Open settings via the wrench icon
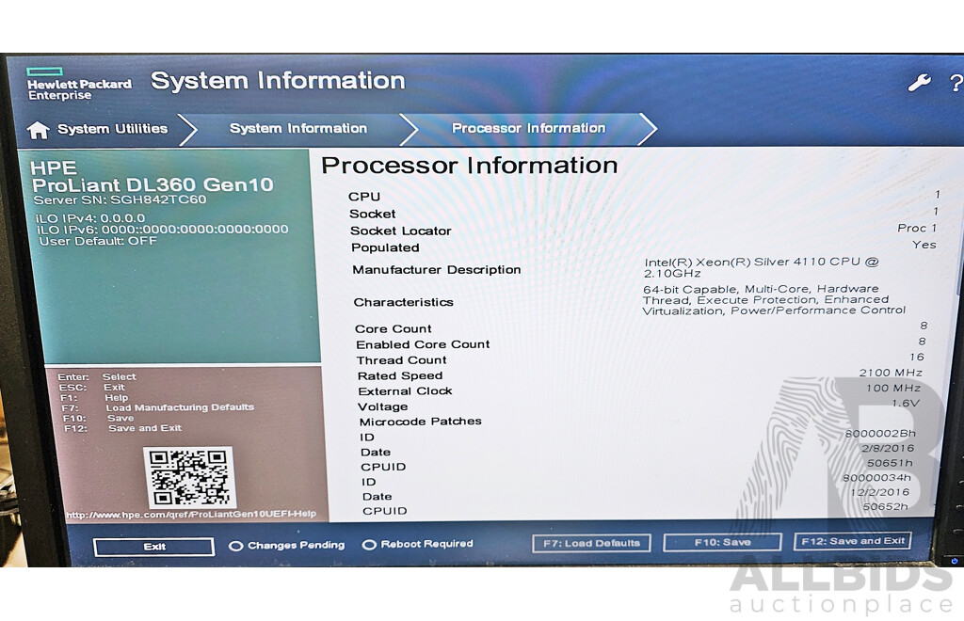The width and height of the screenshot is (964, 621). click(920, 83)
